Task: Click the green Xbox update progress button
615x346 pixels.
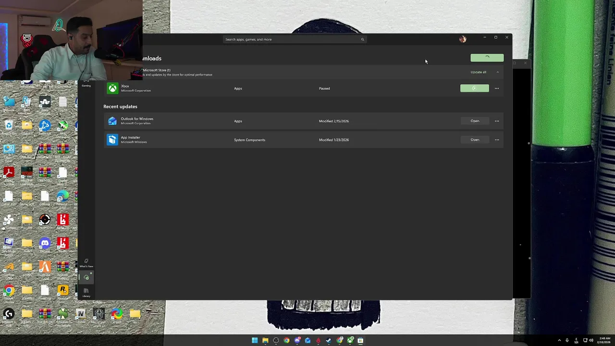Action: [x=474, y=88]
